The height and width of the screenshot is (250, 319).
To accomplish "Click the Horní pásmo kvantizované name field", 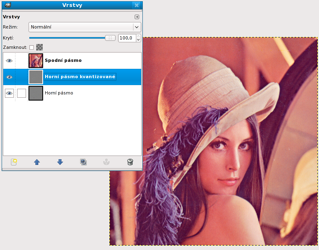I will click(80, 77).
